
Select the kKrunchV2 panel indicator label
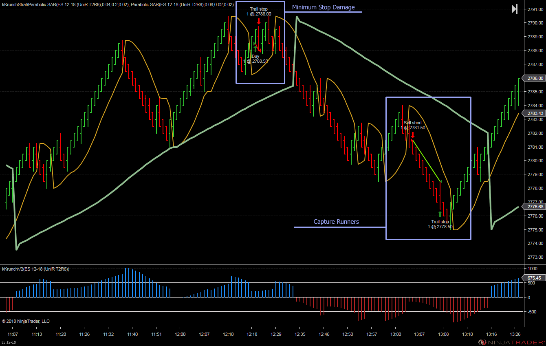(x=36, y=269)
